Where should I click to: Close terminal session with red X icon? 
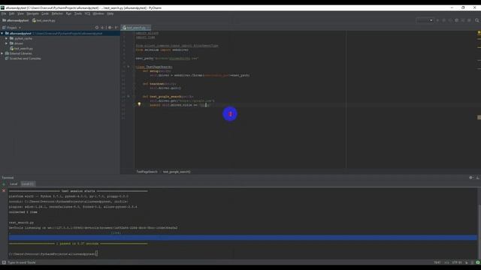[4, 190]
